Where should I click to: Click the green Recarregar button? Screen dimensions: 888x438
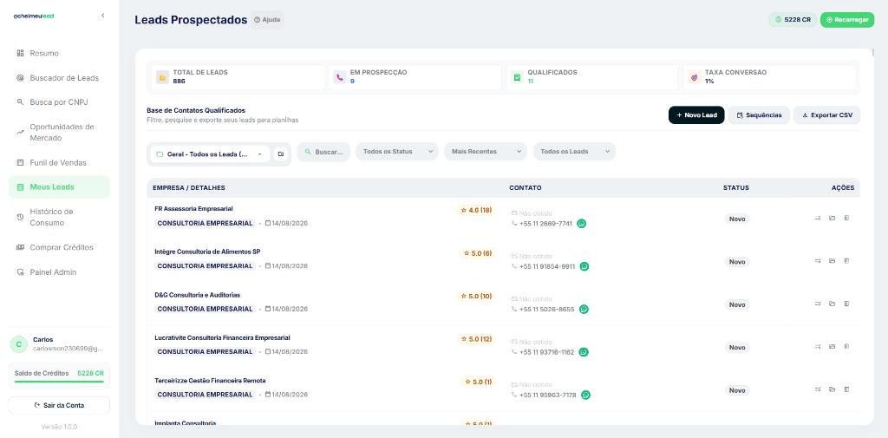point(847,20)
